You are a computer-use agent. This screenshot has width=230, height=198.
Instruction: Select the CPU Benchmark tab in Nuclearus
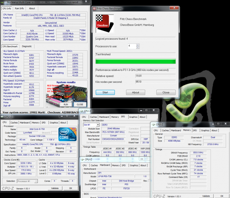[x=10, y=46]
